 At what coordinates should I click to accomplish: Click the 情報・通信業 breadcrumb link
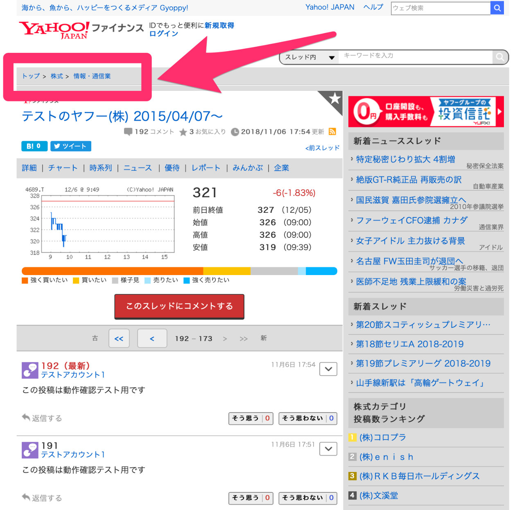(92, 76)
